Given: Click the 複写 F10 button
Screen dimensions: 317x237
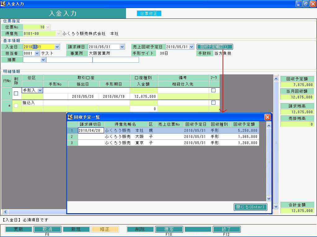Looking at the screenshot, I should coord(169,229).
